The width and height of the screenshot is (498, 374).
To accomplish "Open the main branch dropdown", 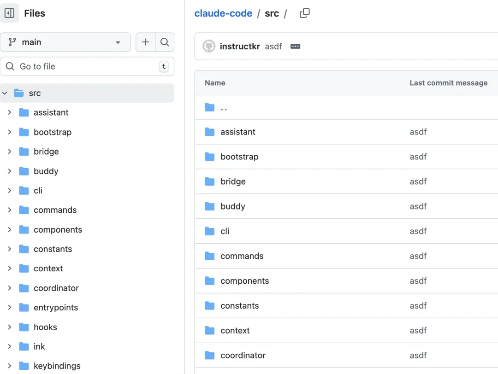I will click(65, 42).
